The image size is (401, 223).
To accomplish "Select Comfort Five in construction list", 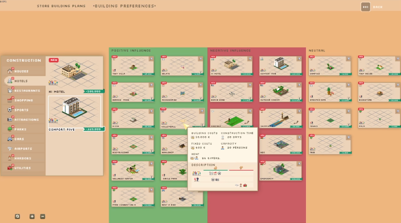I will (x=74, y=114).
